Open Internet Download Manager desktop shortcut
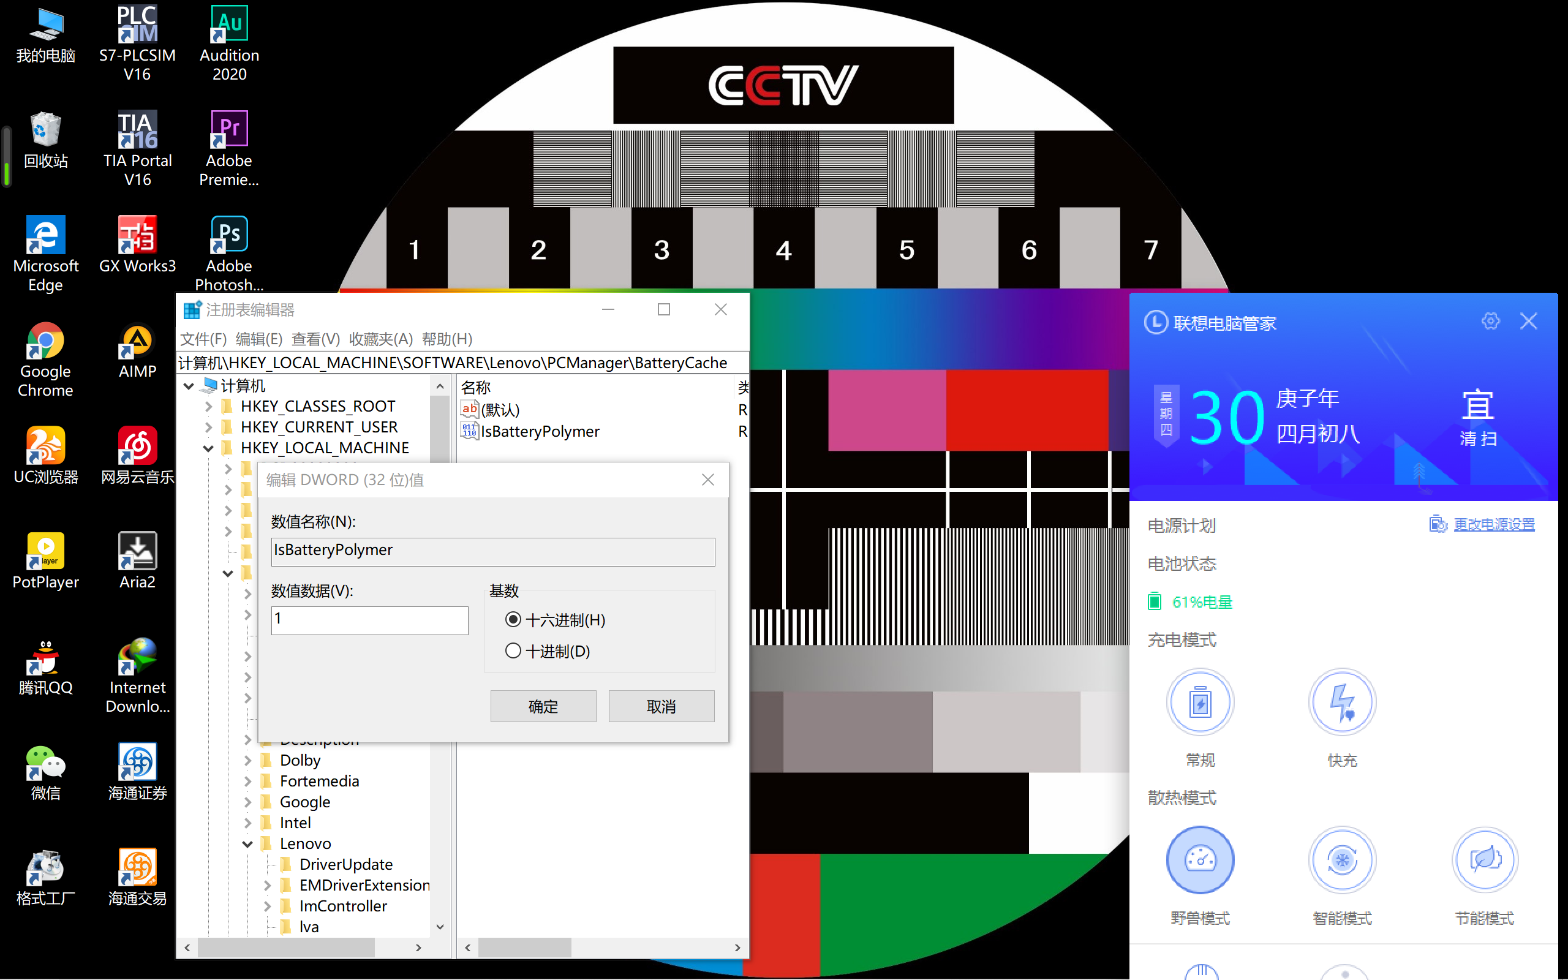The height and width of the screenshot is (980, 1568). tap(137, 676)
